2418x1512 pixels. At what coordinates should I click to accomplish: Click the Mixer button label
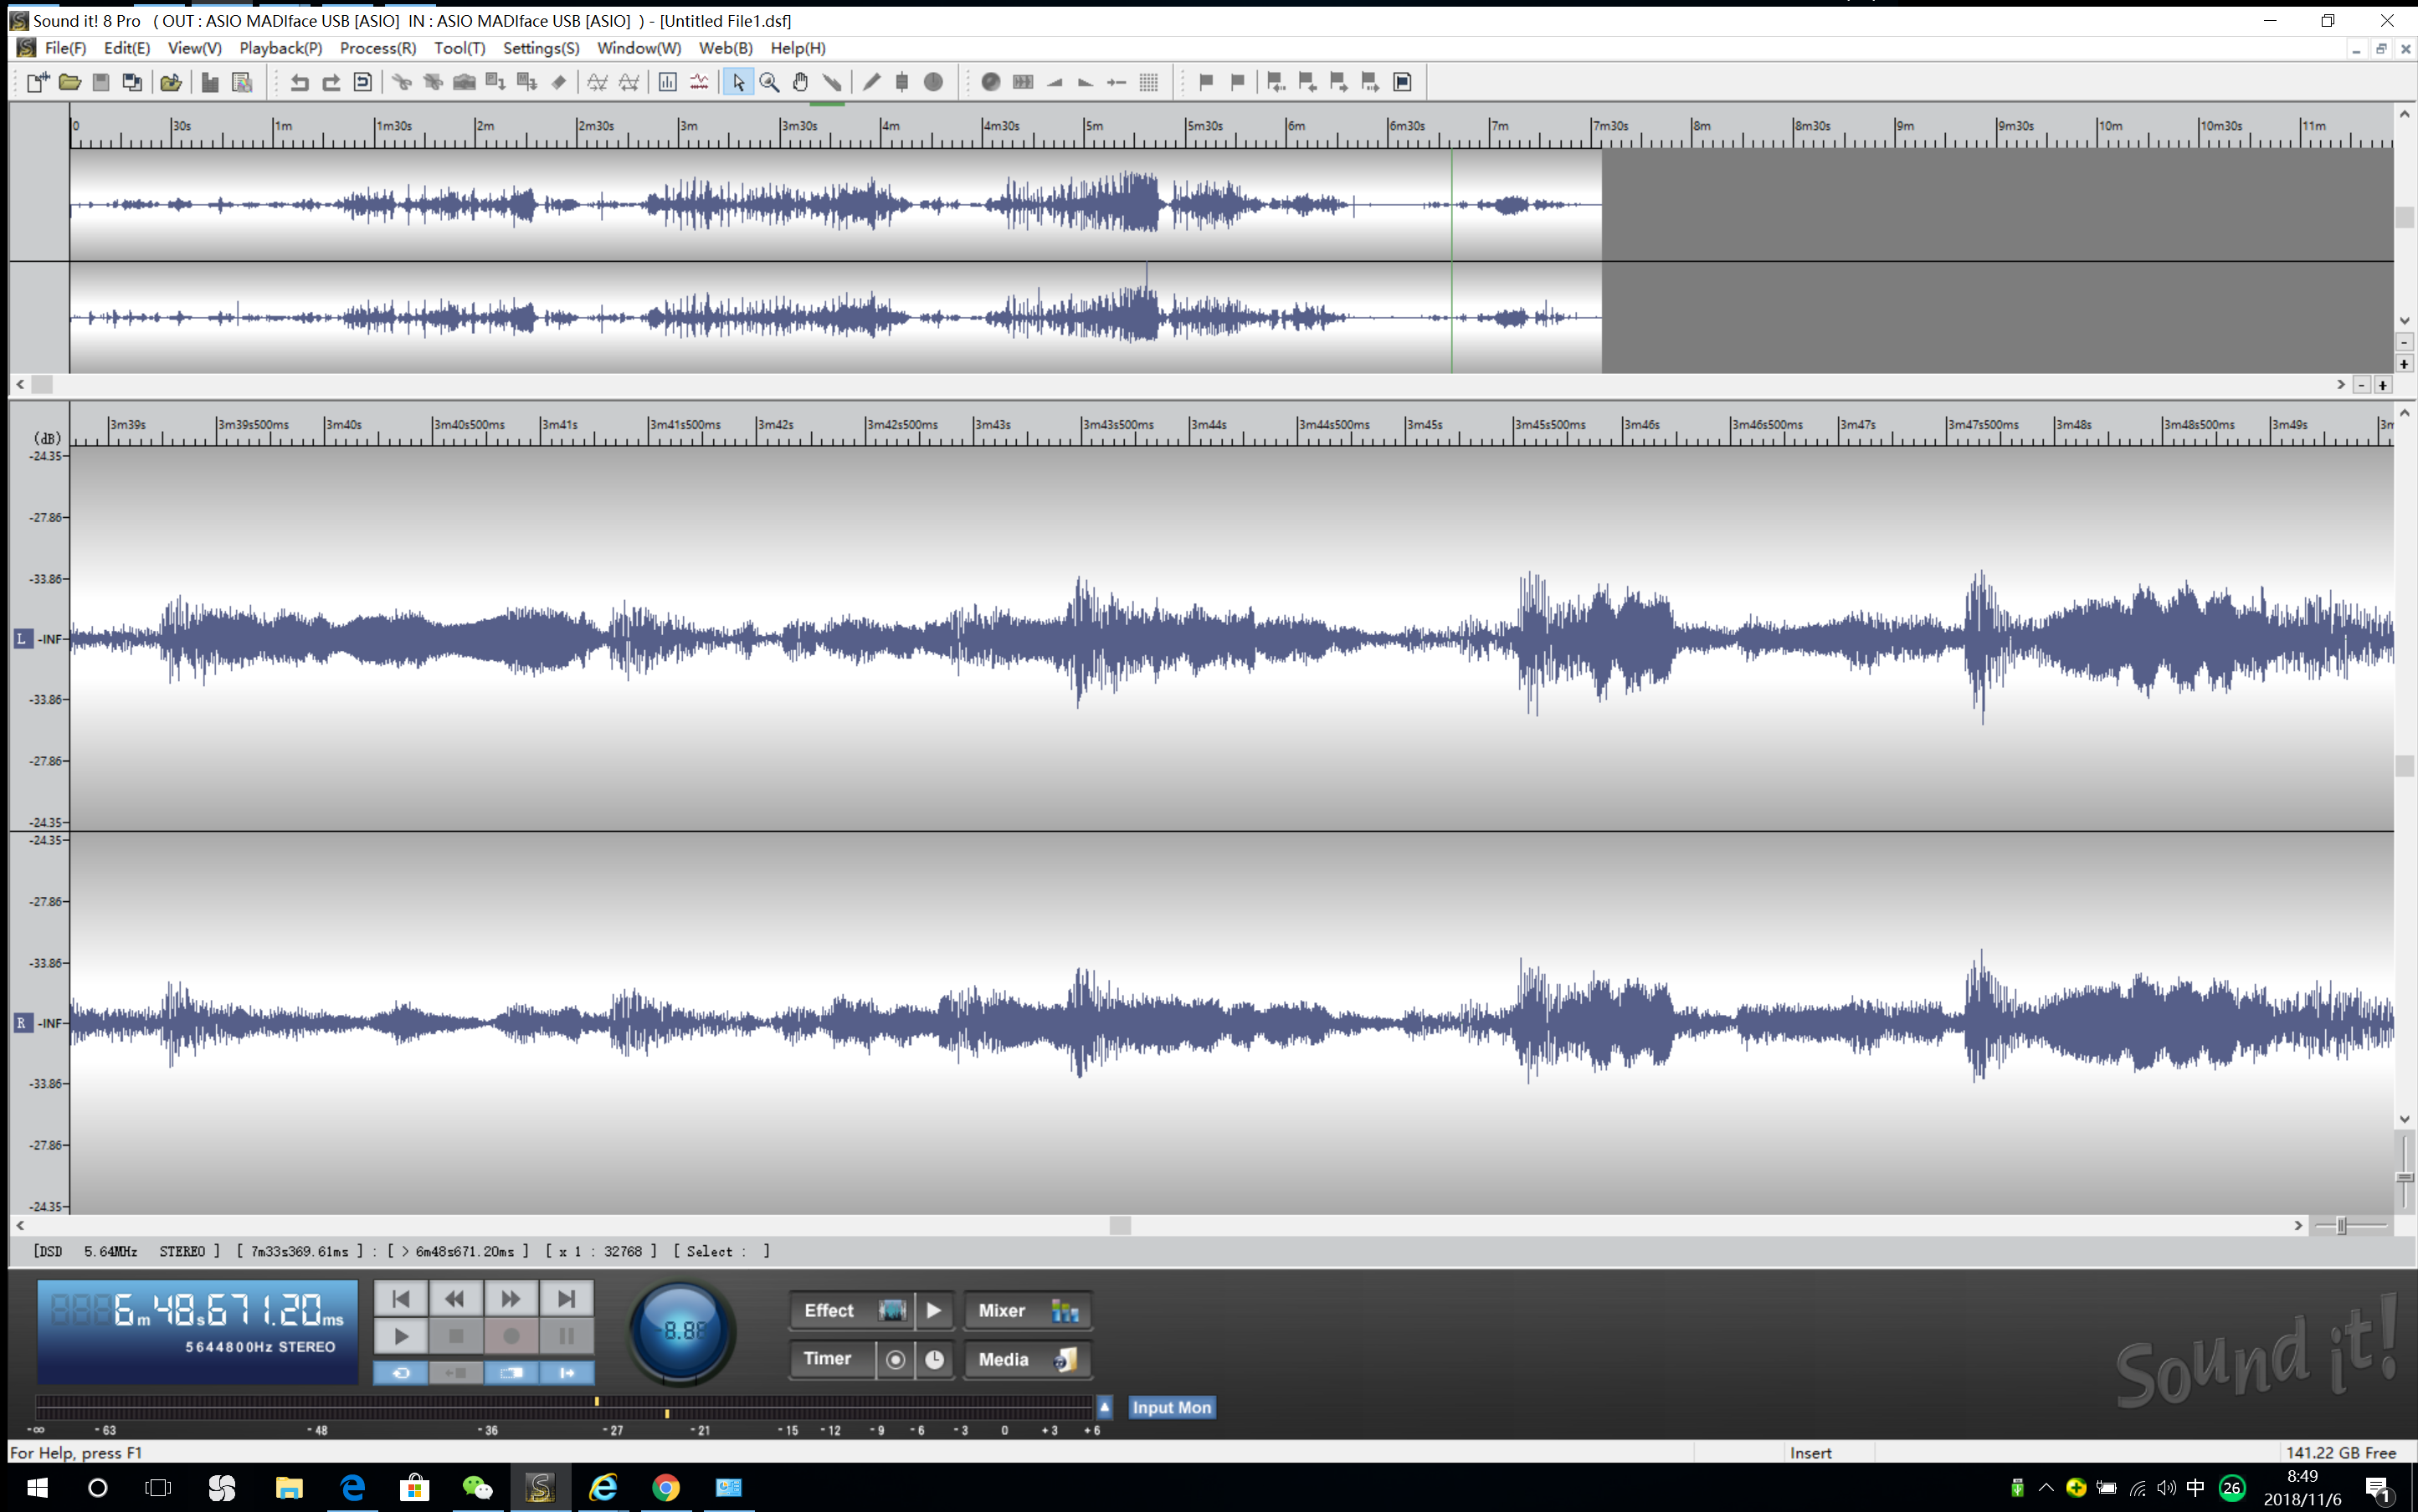click(1002, 1311)
